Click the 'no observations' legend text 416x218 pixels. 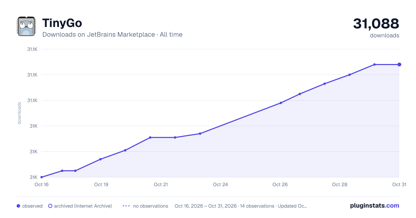click(150, 206)
